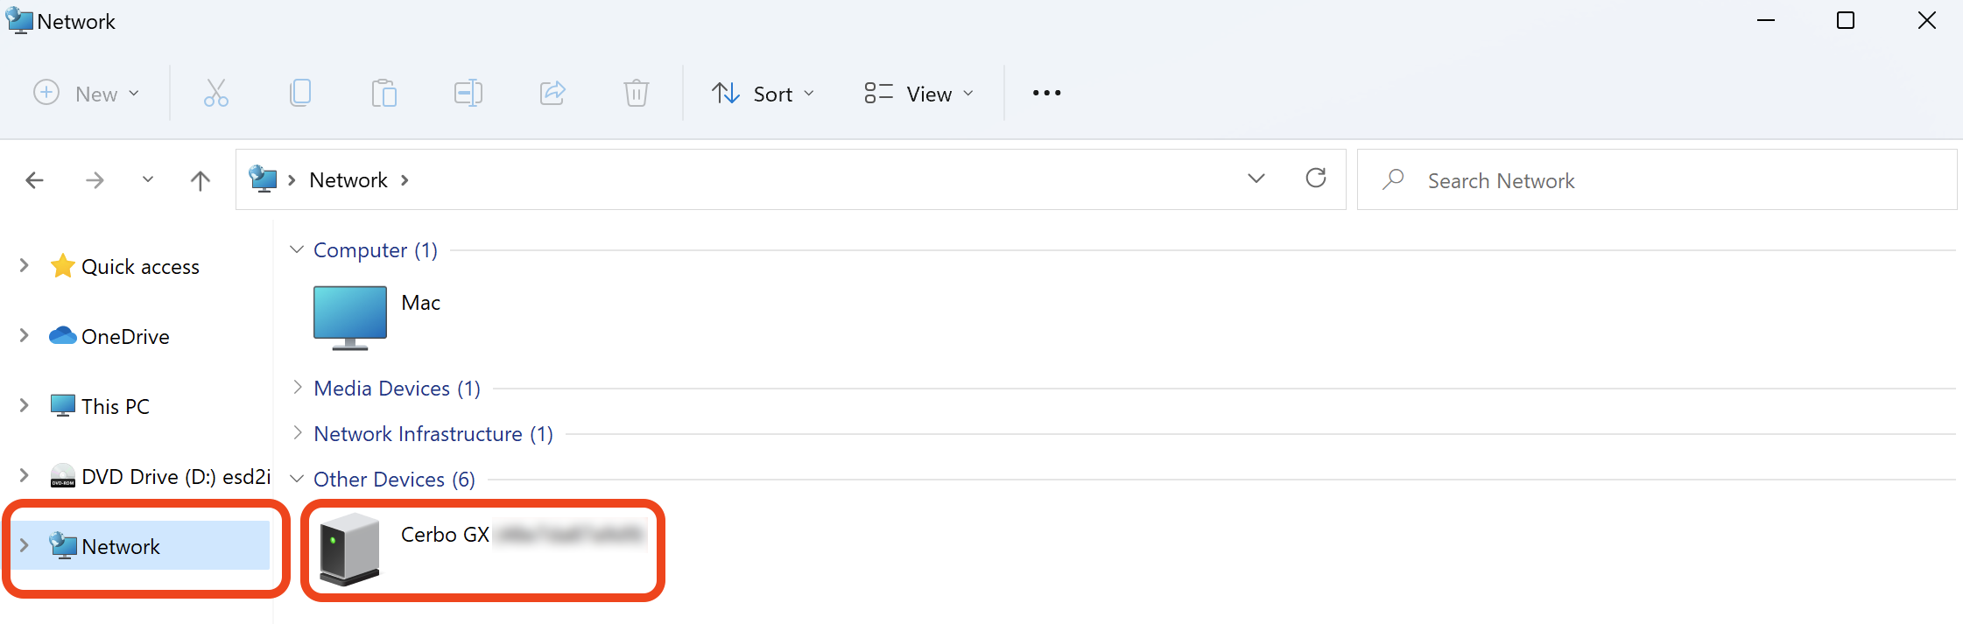Navigate up one folder level
This screenshot has height=624, width=1963.
tap(201, 180)
